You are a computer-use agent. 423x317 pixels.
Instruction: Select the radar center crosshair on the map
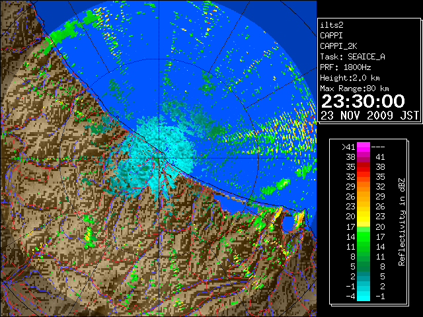tap(159, 158)
